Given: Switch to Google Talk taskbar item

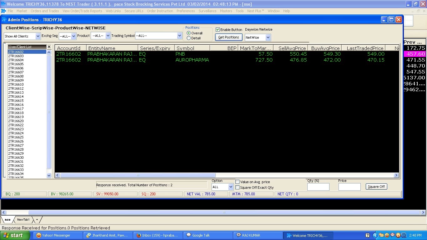Looking at the screenshot, I should [208, 235].
